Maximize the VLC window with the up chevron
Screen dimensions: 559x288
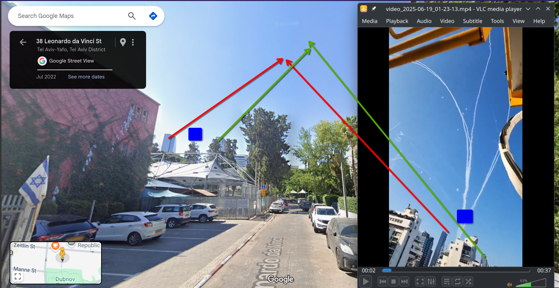coord(538,9)
